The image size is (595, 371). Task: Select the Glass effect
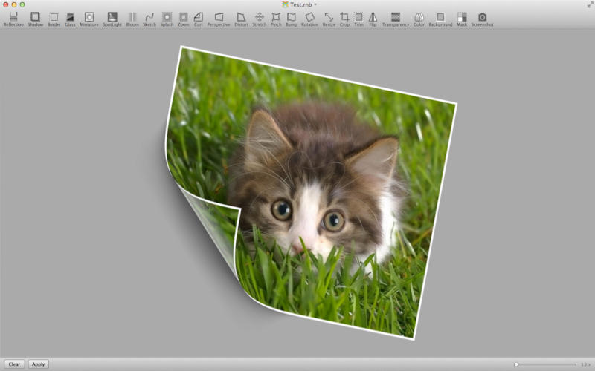point(70,19)
